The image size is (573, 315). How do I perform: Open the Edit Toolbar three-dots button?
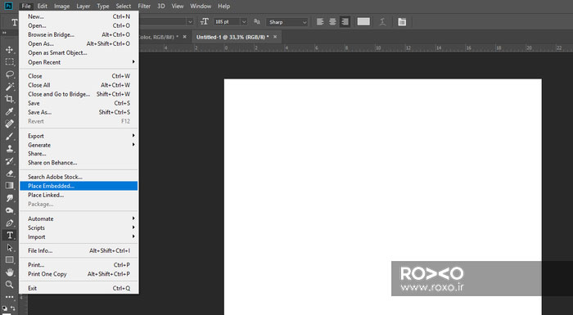pyautogui.click(x=10, y=297)
